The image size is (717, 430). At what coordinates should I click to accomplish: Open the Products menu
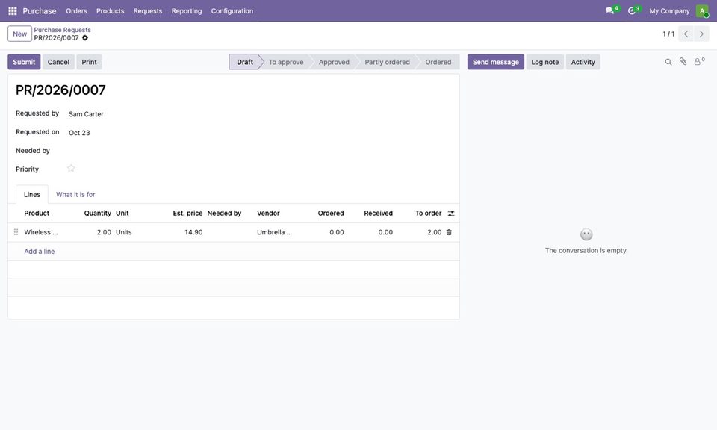pos(111,11)
